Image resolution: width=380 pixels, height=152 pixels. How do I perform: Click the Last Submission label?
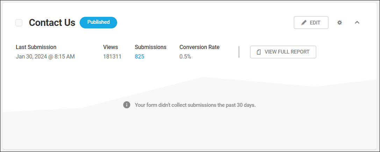pyautogui.click(x=36, y=47)
